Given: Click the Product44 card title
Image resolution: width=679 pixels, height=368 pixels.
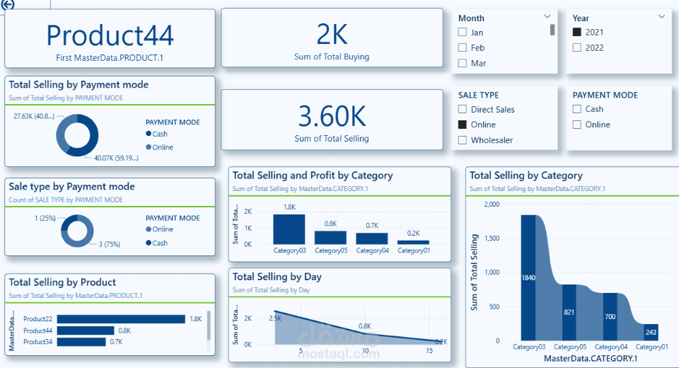Looking at the screenshot, I should [x=110, y=35].
